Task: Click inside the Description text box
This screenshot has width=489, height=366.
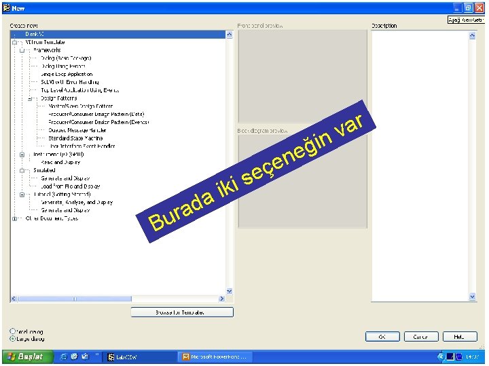Action: pyautogui.click(x=420, y=166)
